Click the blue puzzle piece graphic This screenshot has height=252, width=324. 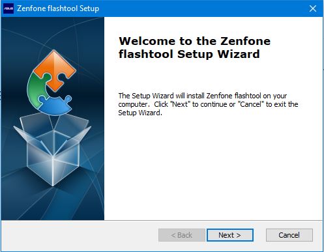(55, 105)
